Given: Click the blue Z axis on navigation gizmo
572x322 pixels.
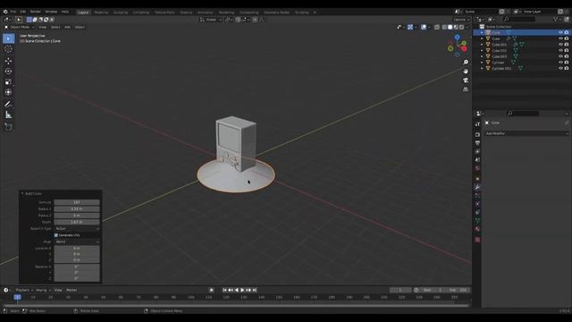Looking at the screenshot, I should tap(457, 38).
